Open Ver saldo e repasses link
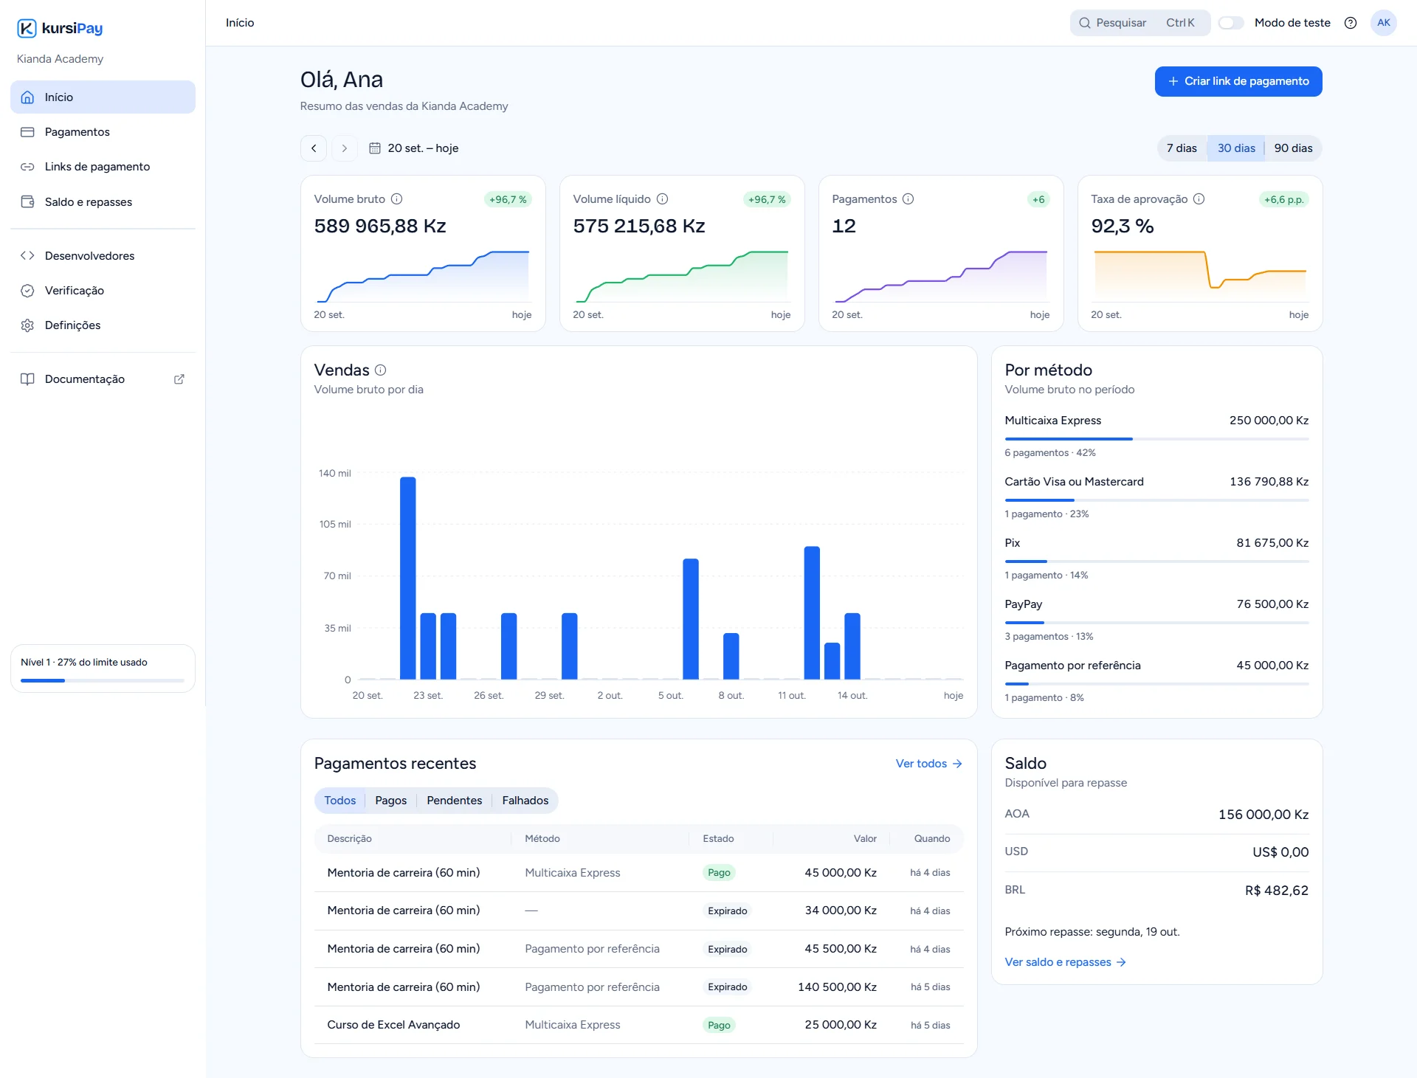This screenshot has width=1417, height=1078. 1065,962
